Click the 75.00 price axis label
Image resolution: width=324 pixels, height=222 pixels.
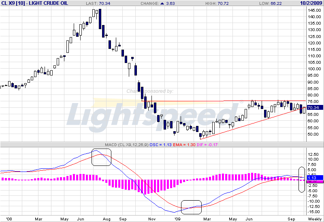pyautogui.click(x=313, y=102)
